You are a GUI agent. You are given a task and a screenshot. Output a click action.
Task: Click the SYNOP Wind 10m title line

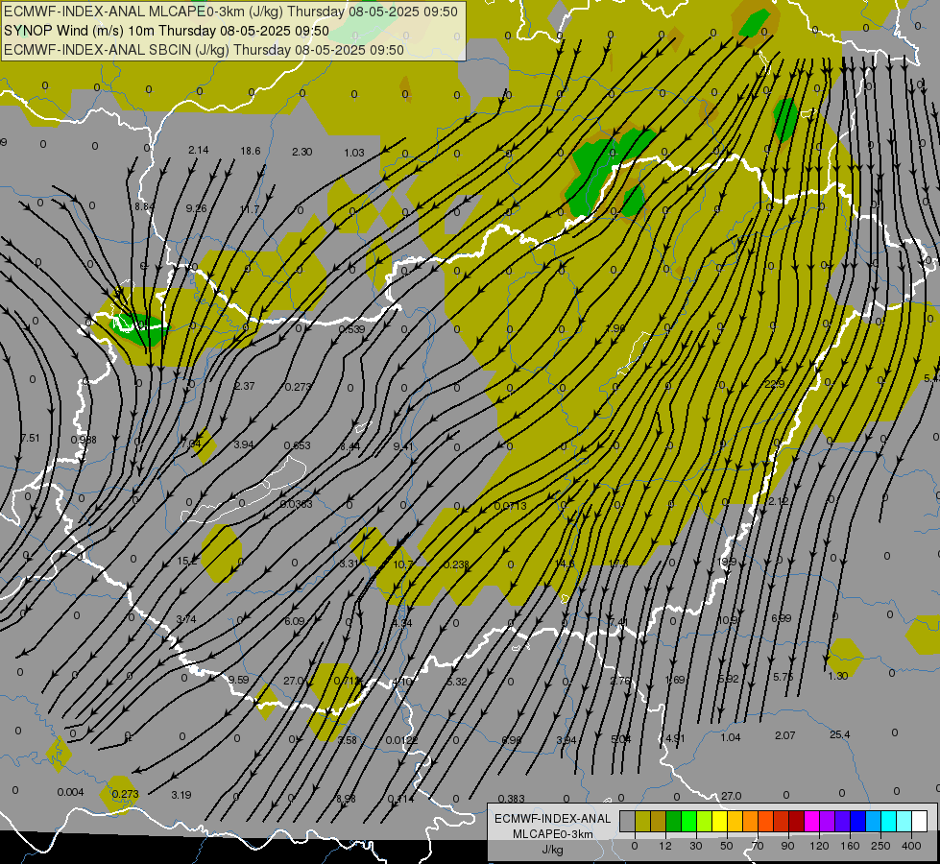[167, 31]
